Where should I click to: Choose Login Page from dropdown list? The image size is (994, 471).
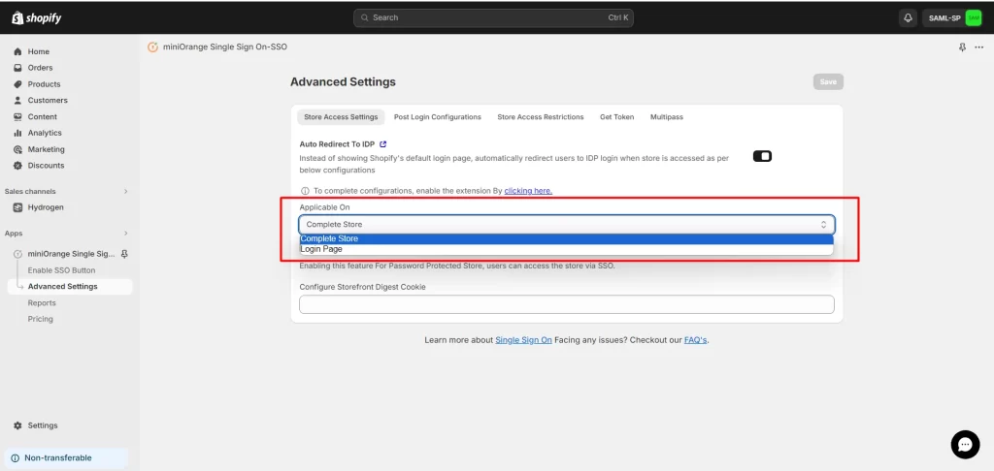pyautogui.click(x=321, y=249)
